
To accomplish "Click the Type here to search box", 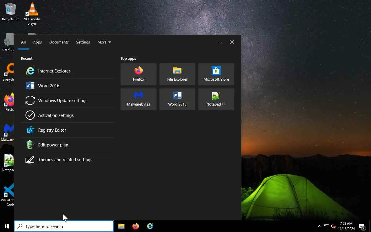I will click(64, 226).
